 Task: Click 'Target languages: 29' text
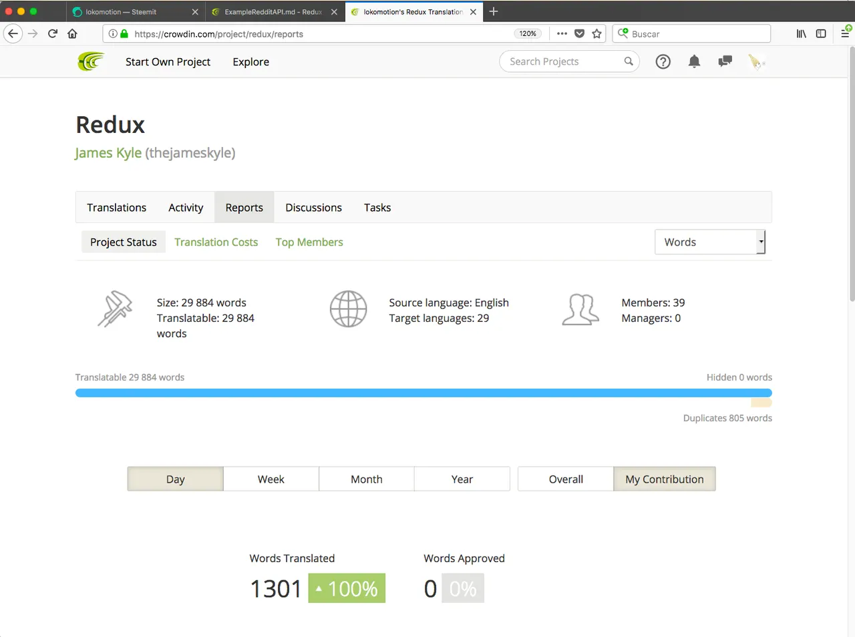tap(439, 318)
